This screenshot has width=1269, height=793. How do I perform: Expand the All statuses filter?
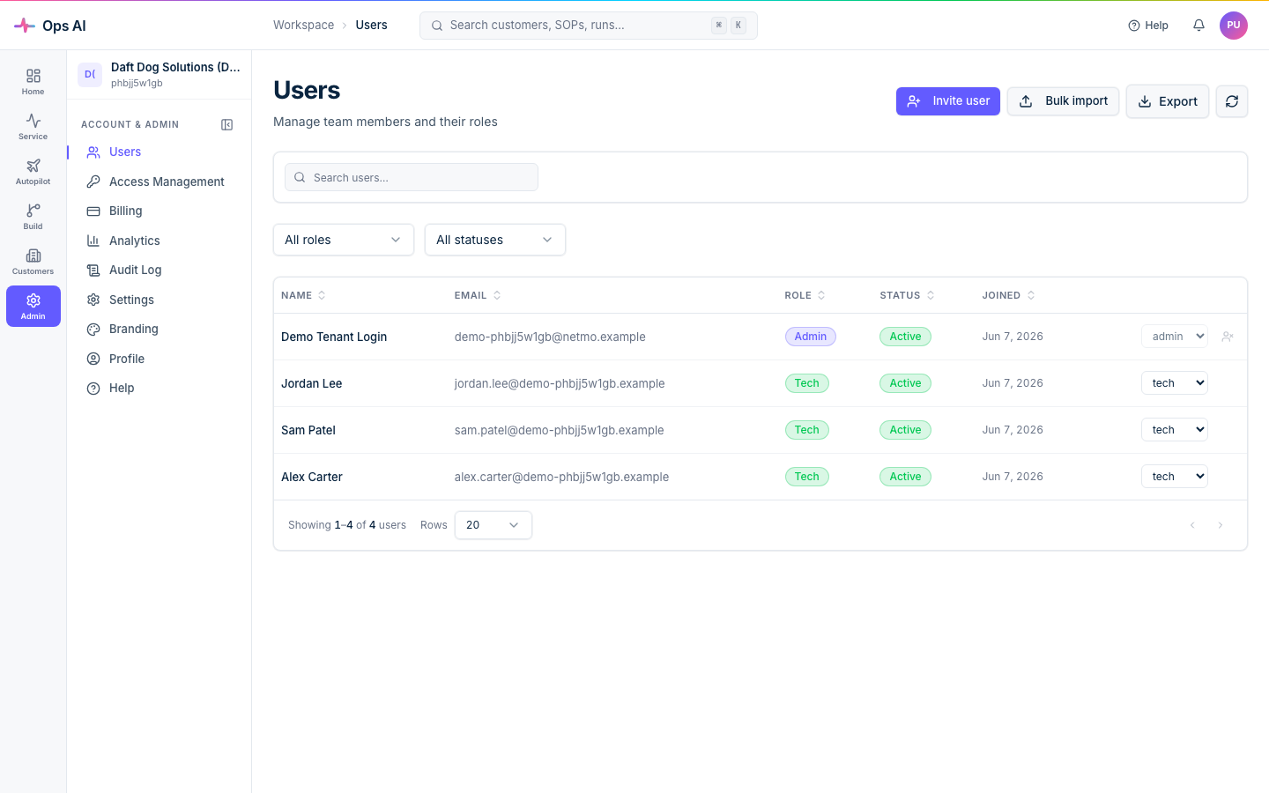495,240
